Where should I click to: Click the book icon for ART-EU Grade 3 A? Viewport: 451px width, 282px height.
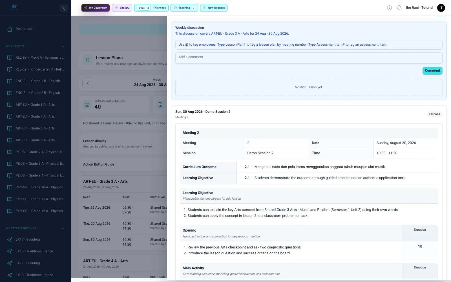tap(10, 105)
